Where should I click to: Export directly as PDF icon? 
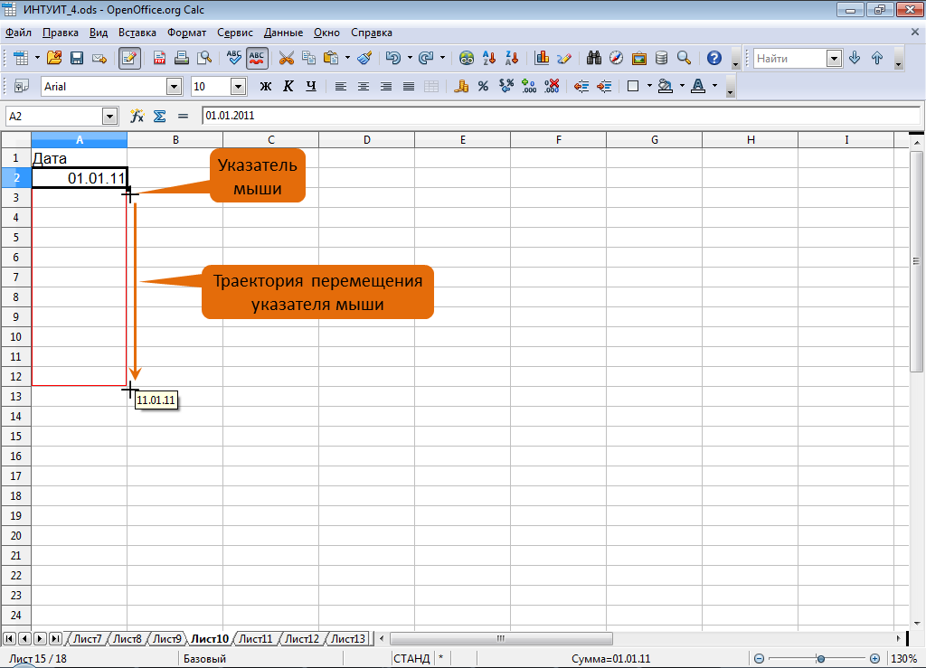(x=159, y=58)
